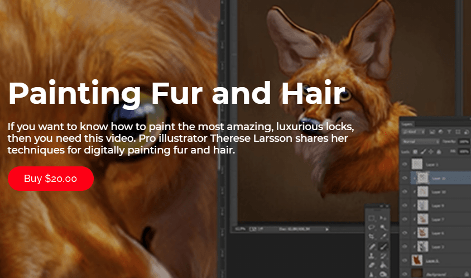Select the Background layer row

435,274
